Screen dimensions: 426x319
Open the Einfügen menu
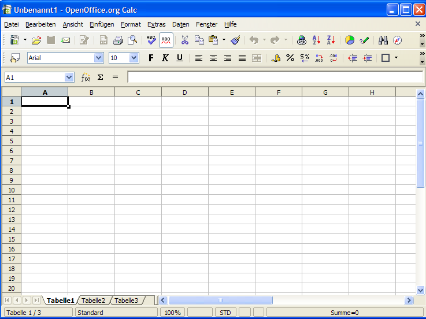click(102, 24)
